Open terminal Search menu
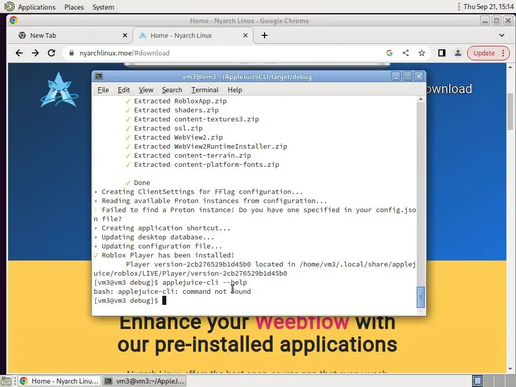The height and width of the screenshot is (387, 516). click(x=172, y=90)
